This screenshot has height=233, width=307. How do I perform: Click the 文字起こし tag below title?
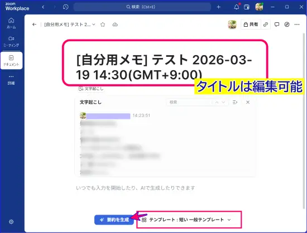pyautogui.click(x=90, y=89)
